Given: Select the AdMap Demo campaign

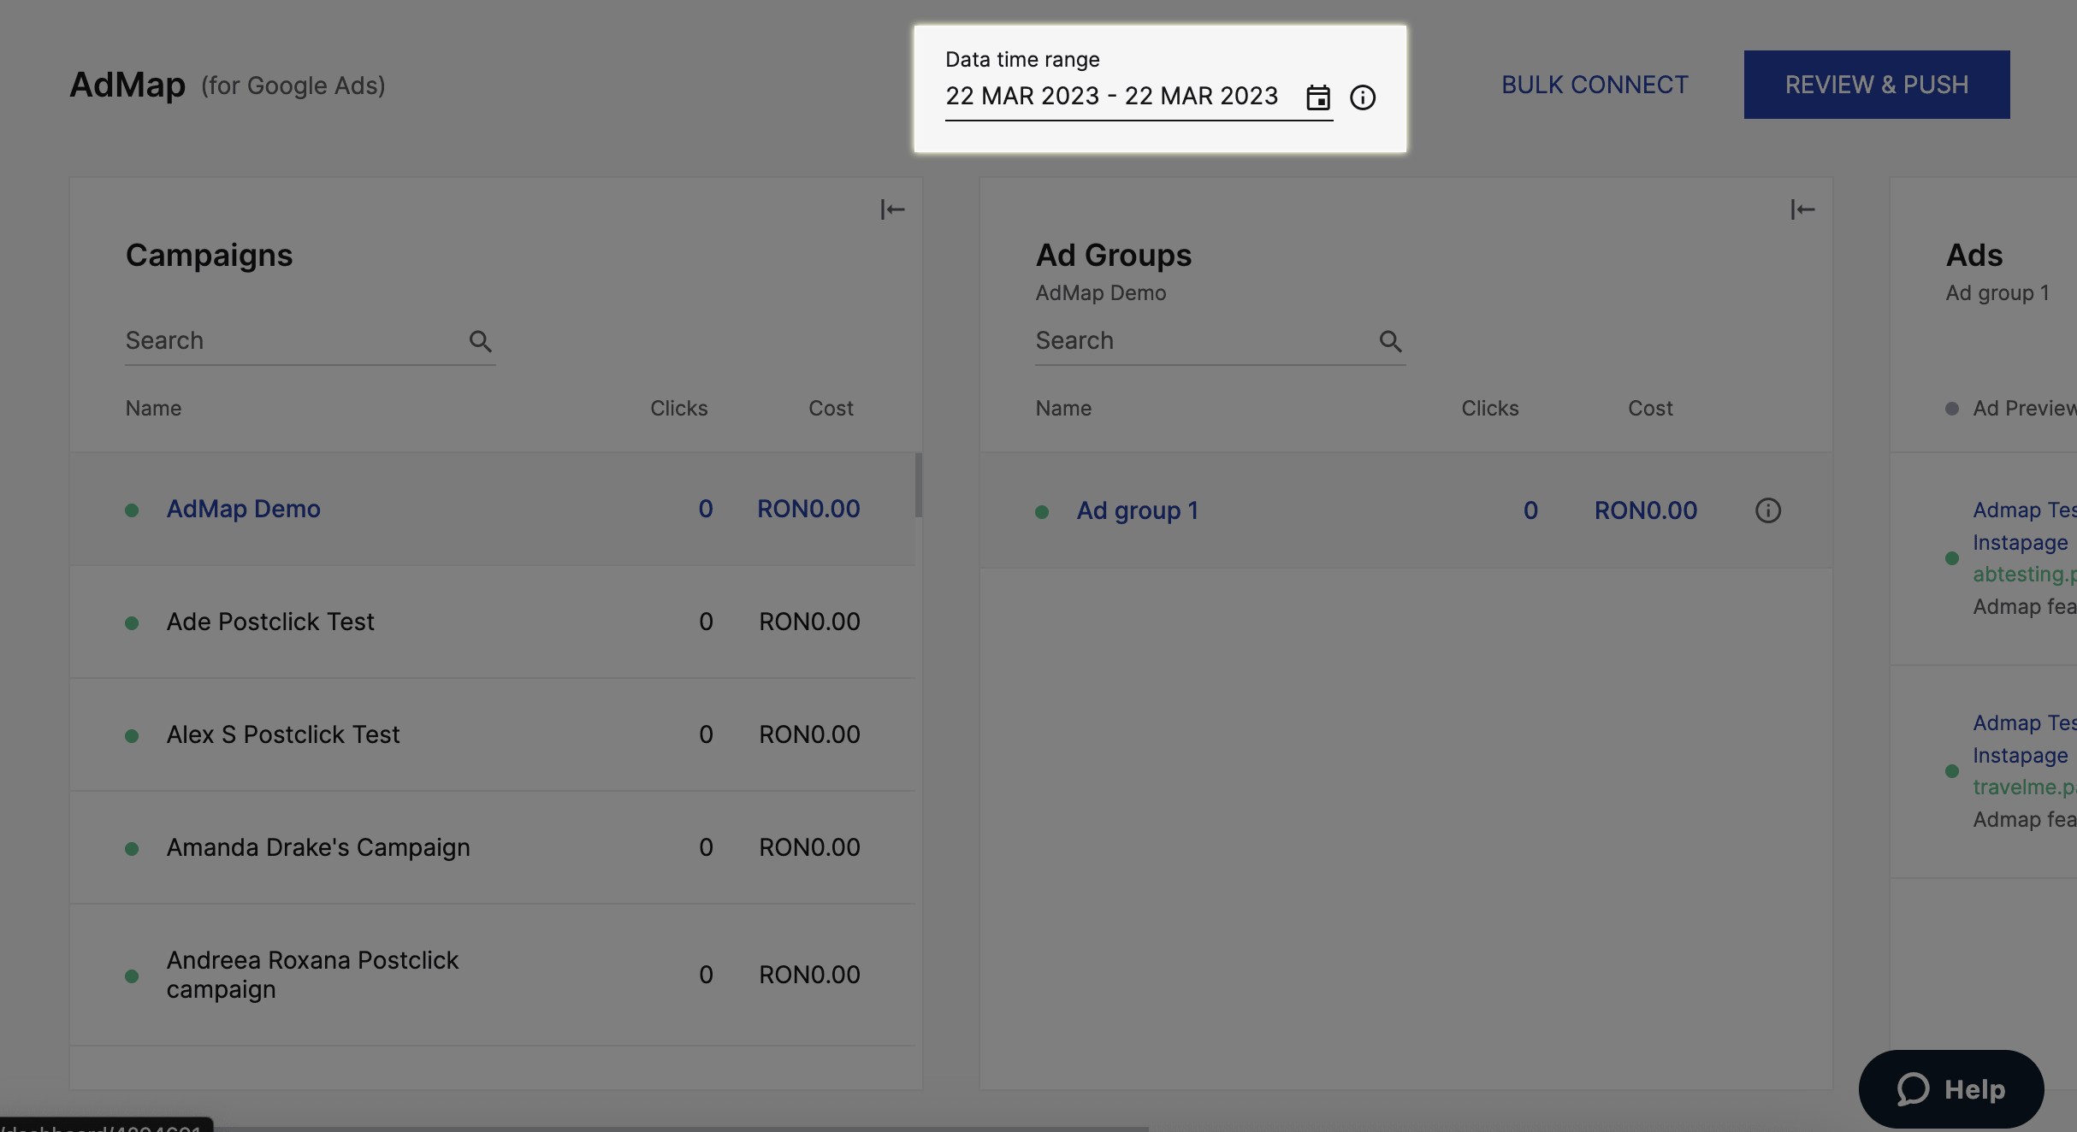Looking at the screenshot, I should click(x=244, y=509).
